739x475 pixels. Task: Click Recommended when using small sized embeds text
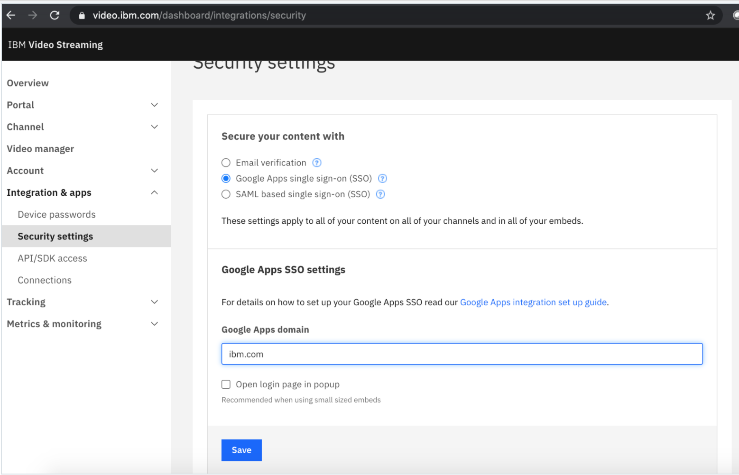click(x=301, y=400)
